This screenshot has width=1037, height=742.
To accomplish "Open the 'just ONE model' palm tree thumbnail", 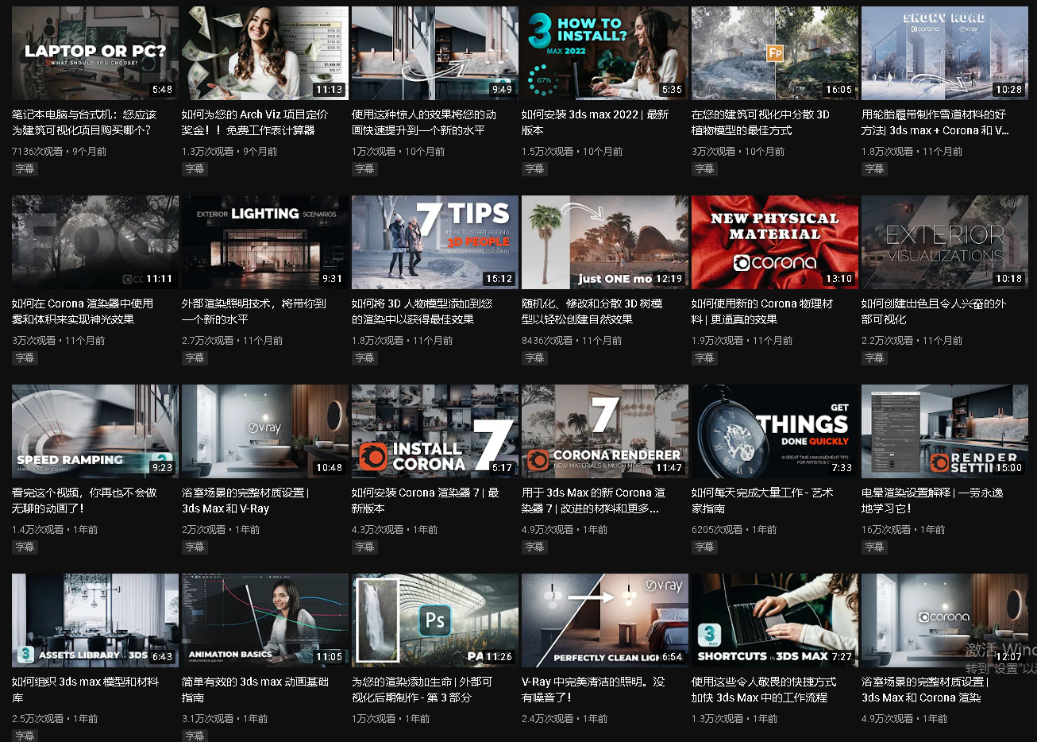I will pos(604,242).
